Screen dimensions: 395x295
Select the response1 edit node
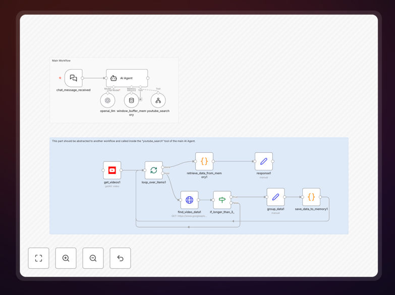[264, 161]
